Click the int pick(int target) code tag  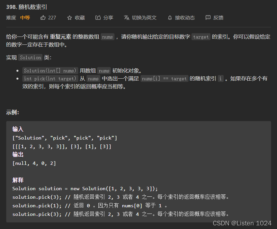(x=50, y=78)
